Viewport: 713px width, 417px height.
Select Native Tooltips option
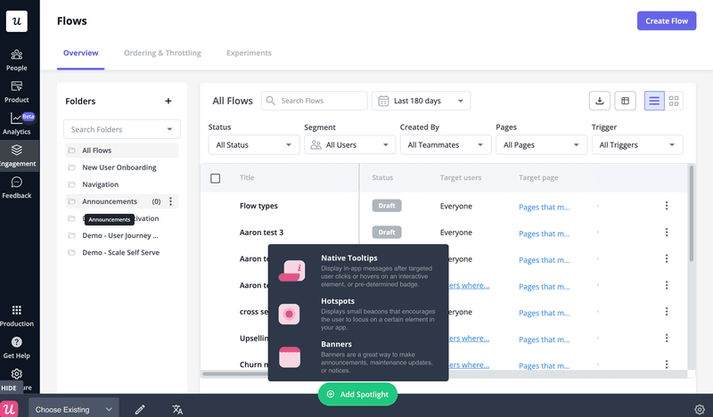[x=358, y=271]
